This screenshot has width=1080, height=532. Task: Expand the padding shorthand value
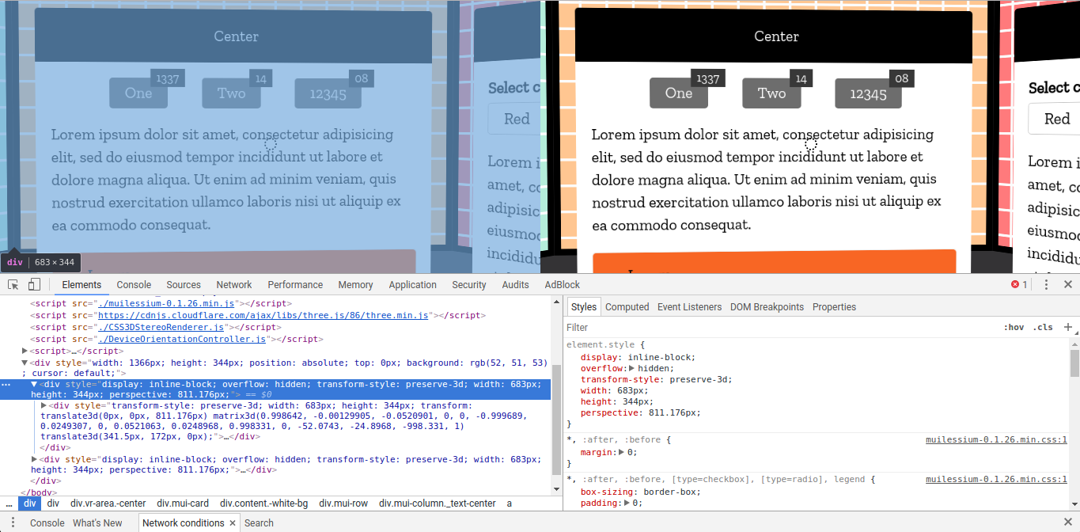[627, 503]
